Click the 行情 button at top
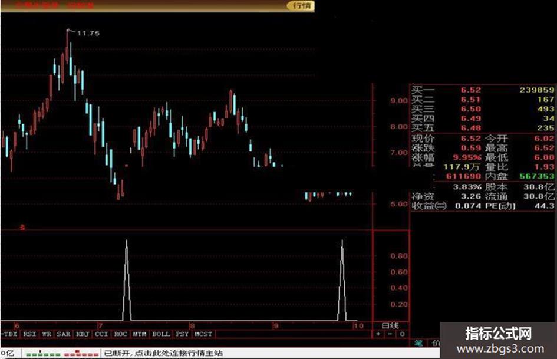This screenshot has width=557, height=359. coord(301,6)
